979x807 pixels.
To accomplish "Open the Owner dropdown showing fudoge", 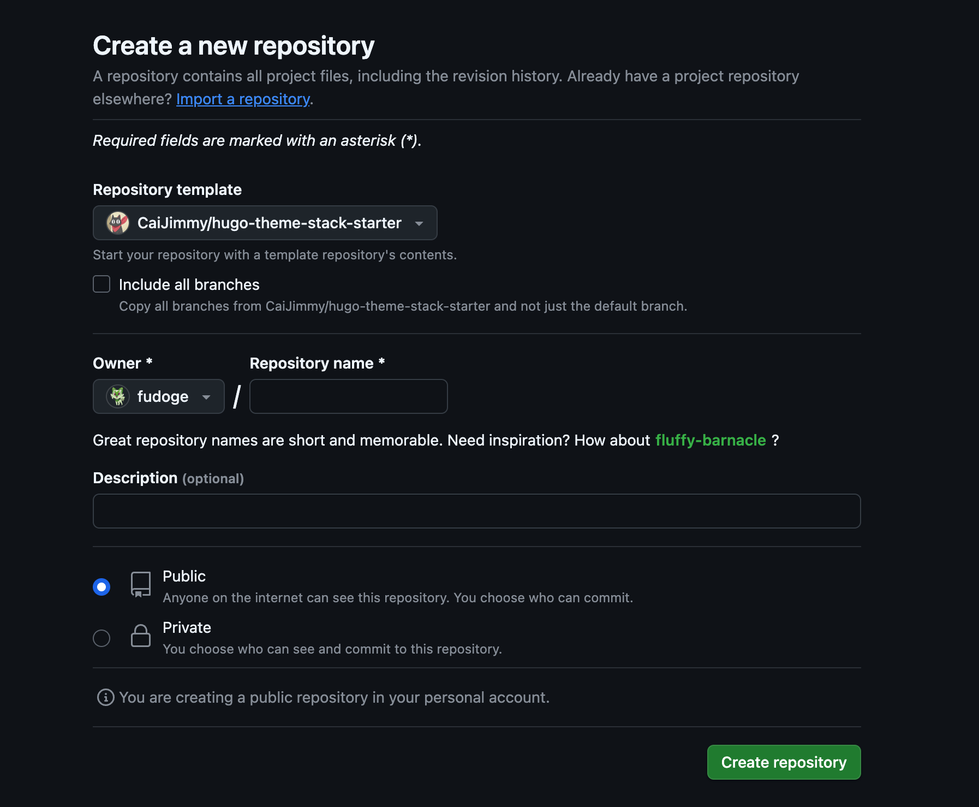I will [x=158, y=396].
